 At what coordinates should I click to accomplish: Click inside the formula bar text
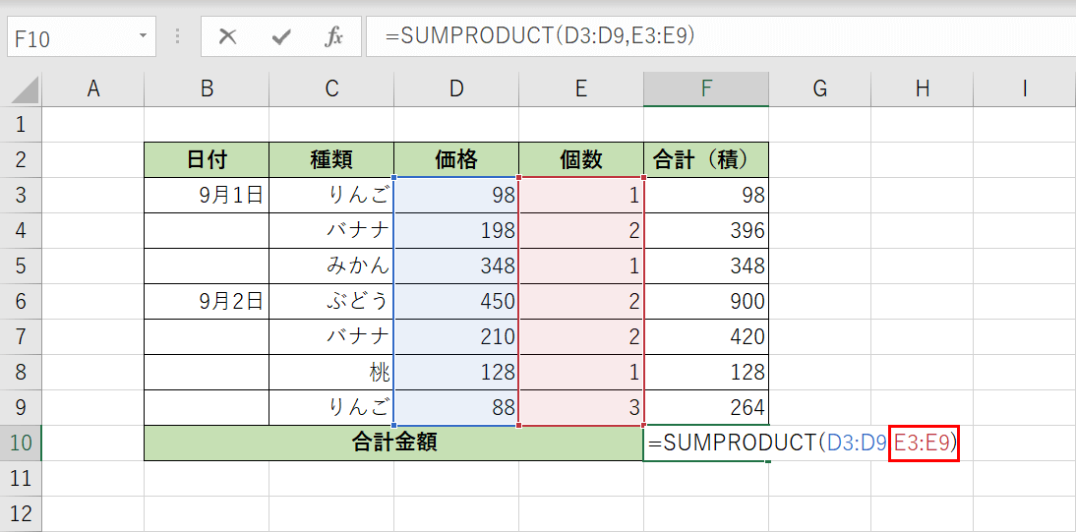(540, 37)
